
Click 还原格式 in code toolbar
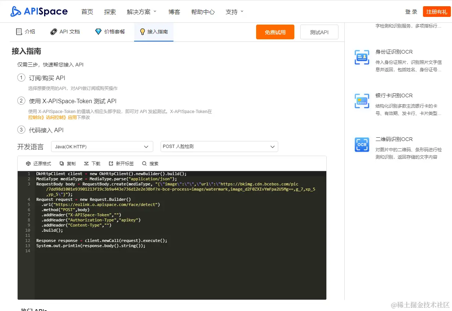tap(42, 163)
